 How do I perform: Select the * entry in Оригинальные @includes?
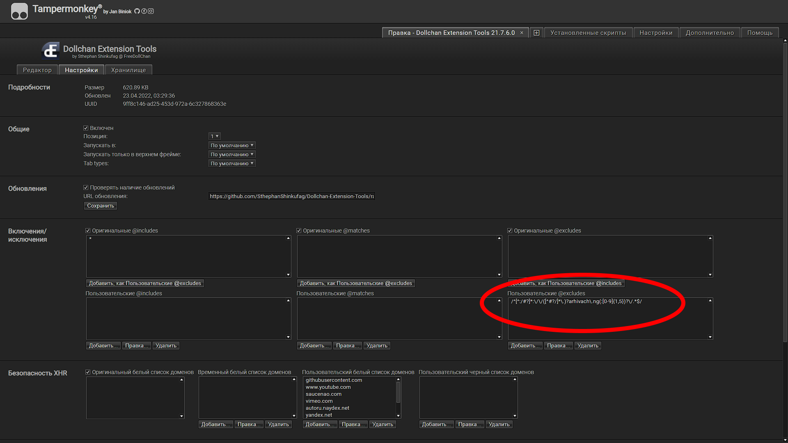(x=90, y=239)
